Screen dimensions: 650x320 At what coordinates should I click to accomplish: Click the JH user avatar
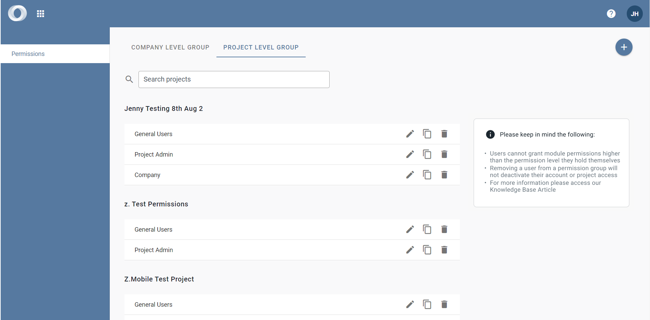pyautogui.click(x=634, y=13)
